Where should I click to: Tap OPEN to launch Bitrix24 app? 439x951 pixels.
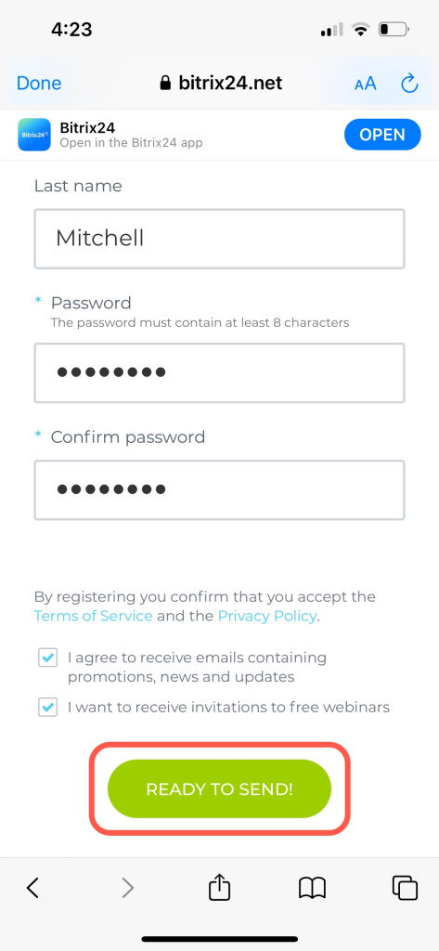tap(382, 135)
